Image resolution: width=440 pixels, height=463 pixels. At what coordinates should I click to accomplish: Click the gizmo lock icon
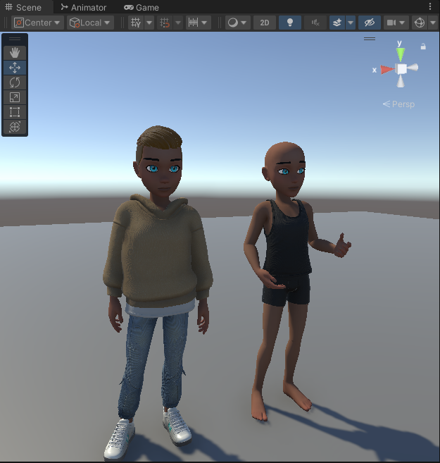coord(423,47)
